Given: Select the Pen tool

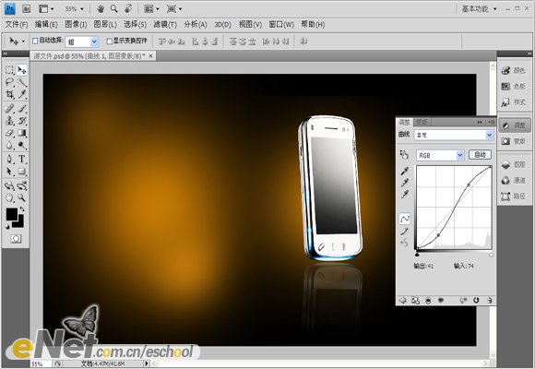Looking at the screenshot, I should 9,159.
